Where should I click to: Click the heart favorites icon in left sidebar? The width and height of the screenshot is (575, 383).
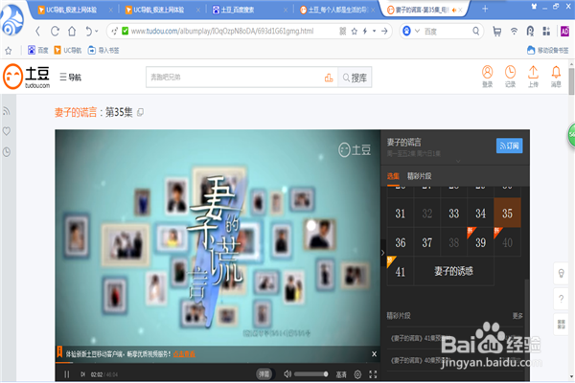click(7, 131)
